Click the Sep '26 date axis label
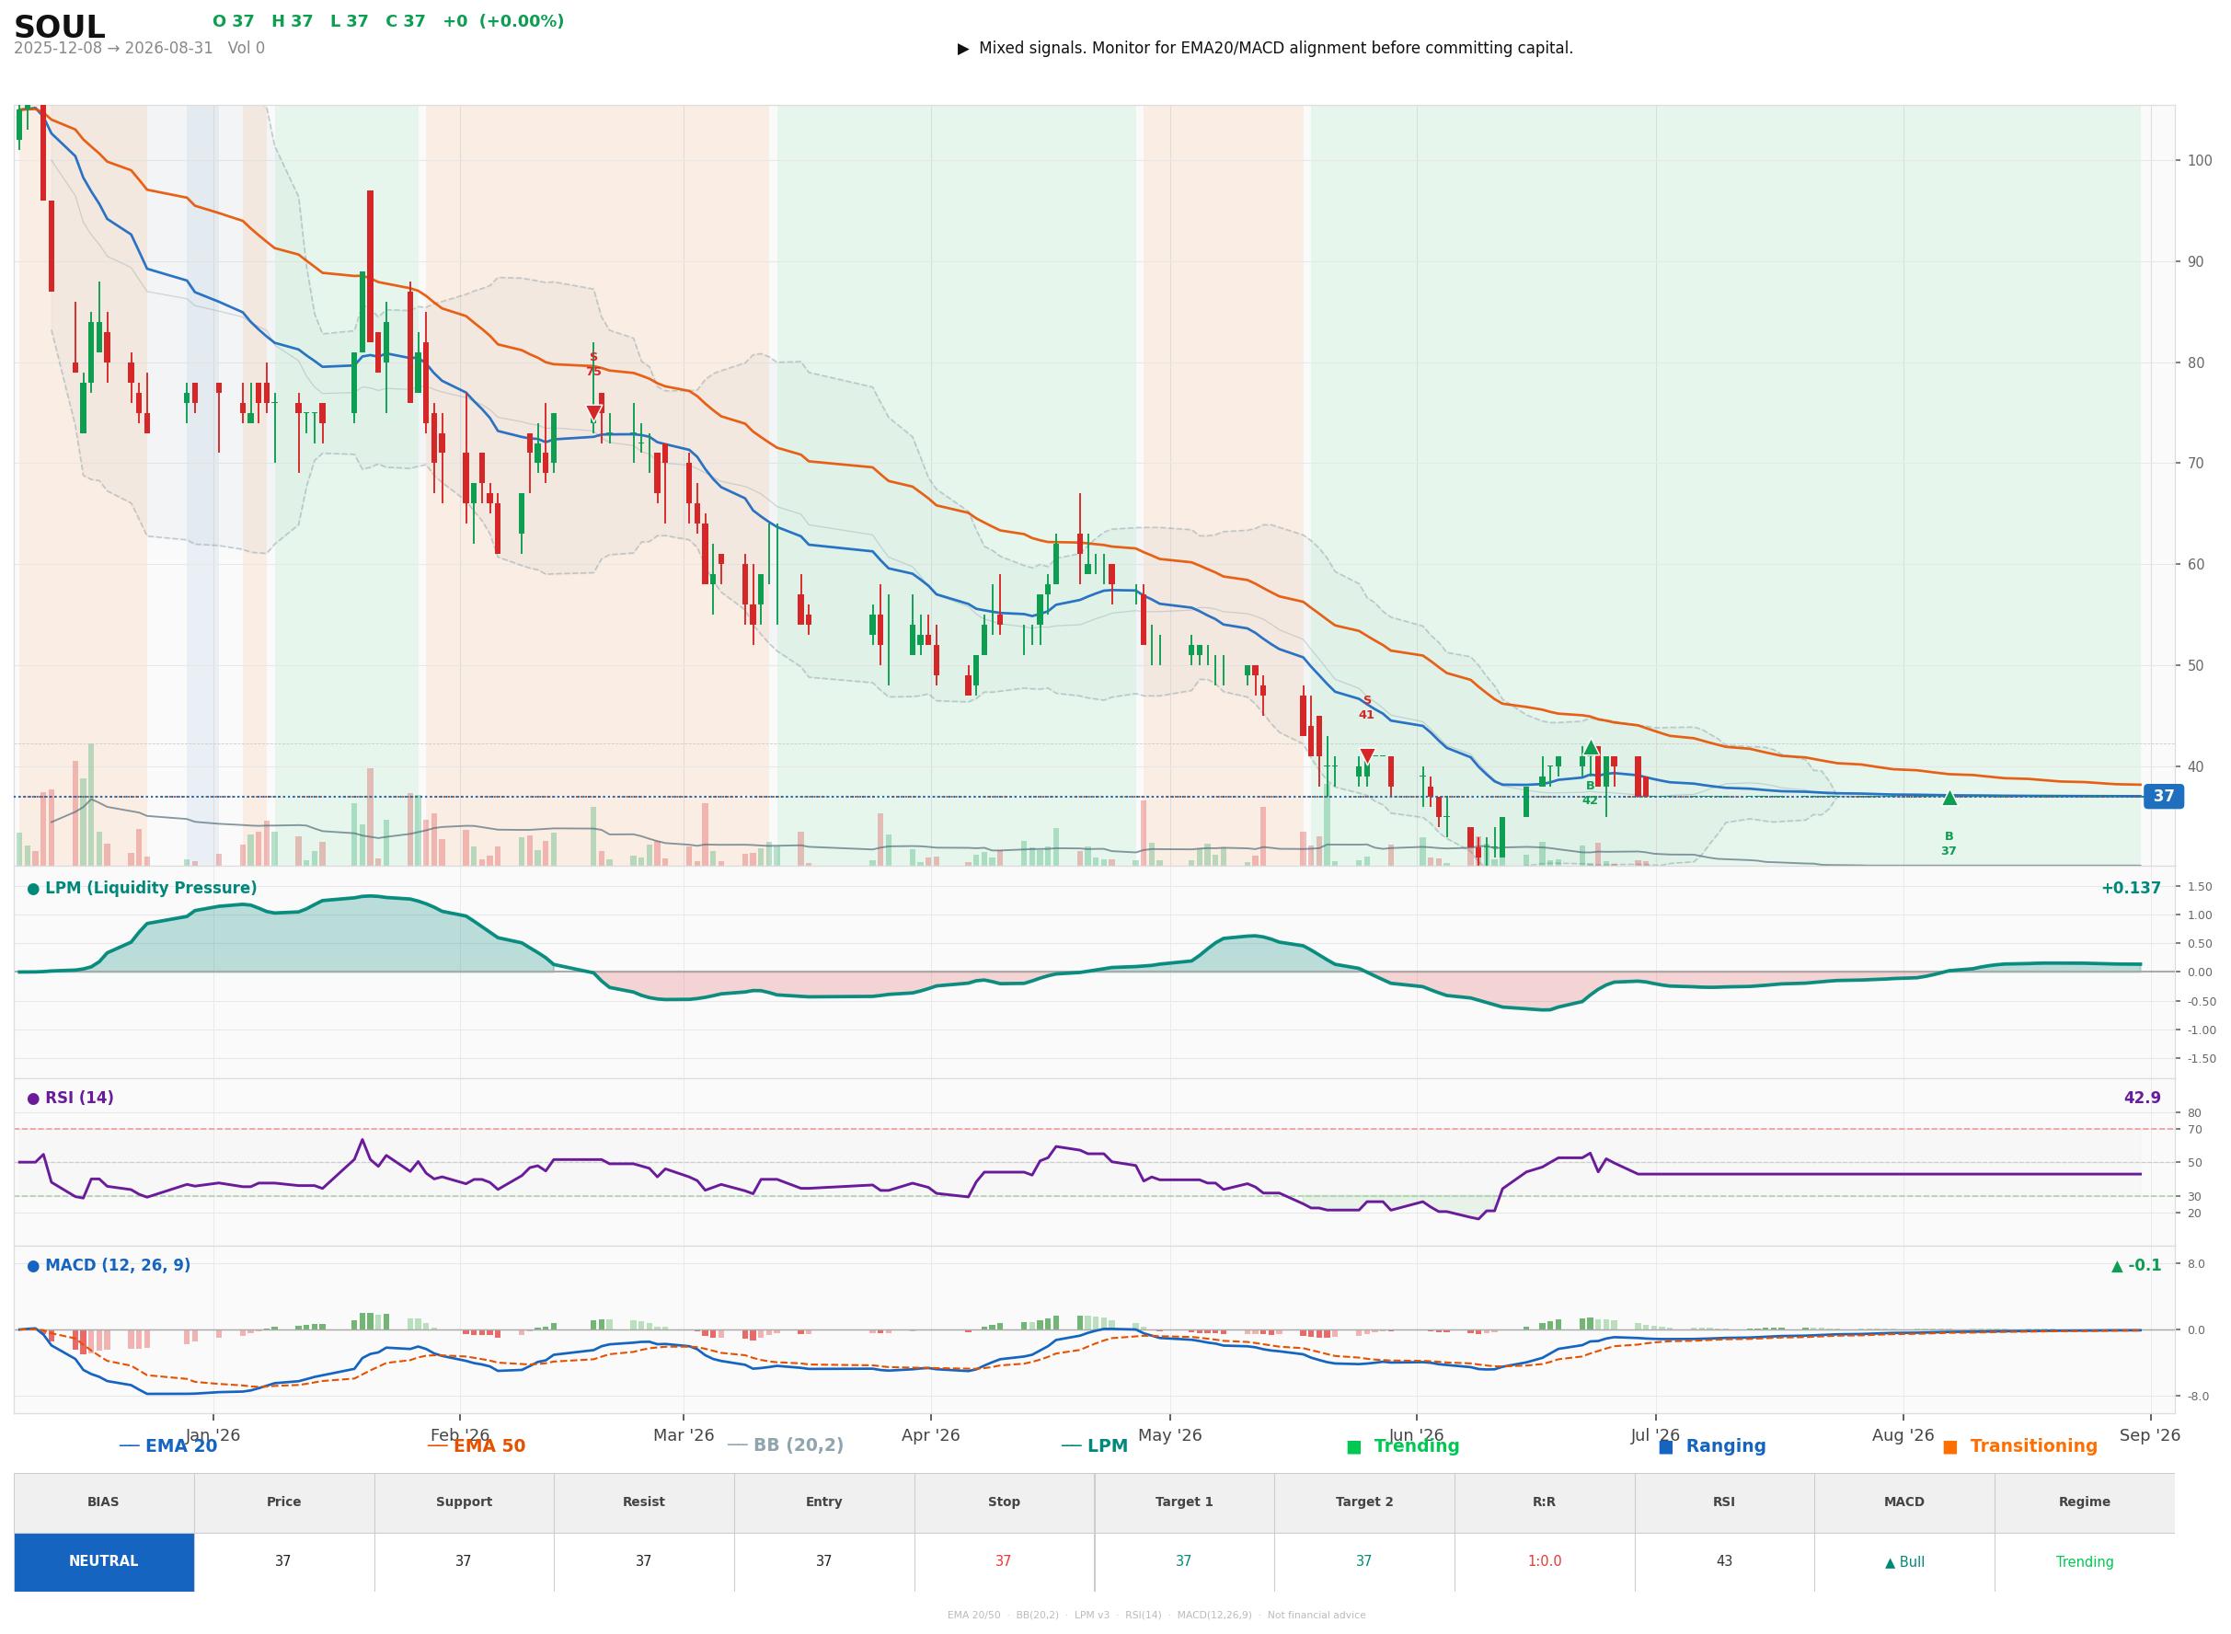The width and height of the screenshot is (2231, 1634). (x=2150, y=1435)
